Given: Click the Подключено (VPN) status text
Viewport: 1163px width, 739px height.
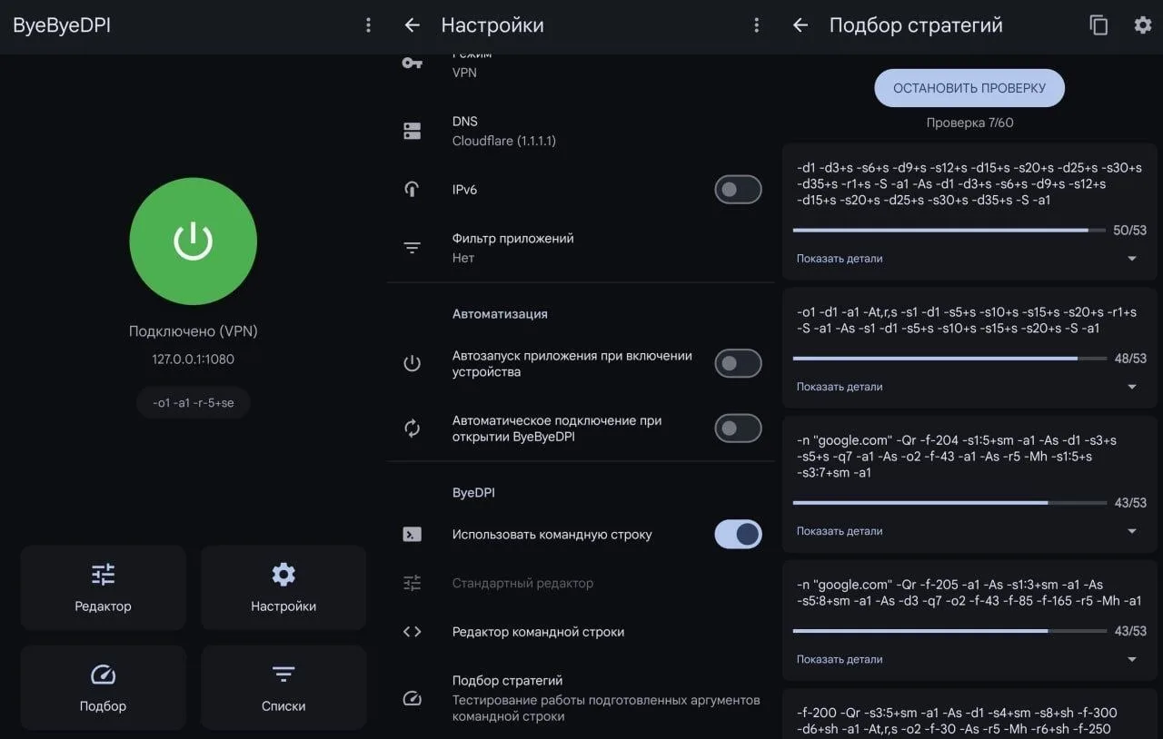Looking at the screenshot, I should 194,331.
